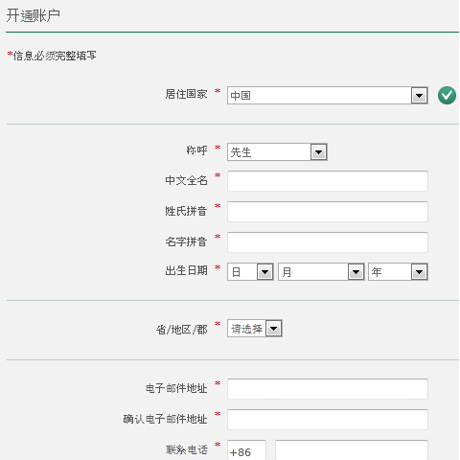Focus the 联系电话 phone number field

[x=352, y=450]
